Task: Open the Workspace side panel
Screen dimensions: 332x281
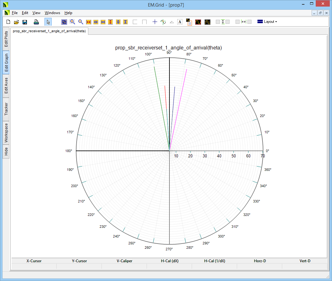Action: click(6, 133)
